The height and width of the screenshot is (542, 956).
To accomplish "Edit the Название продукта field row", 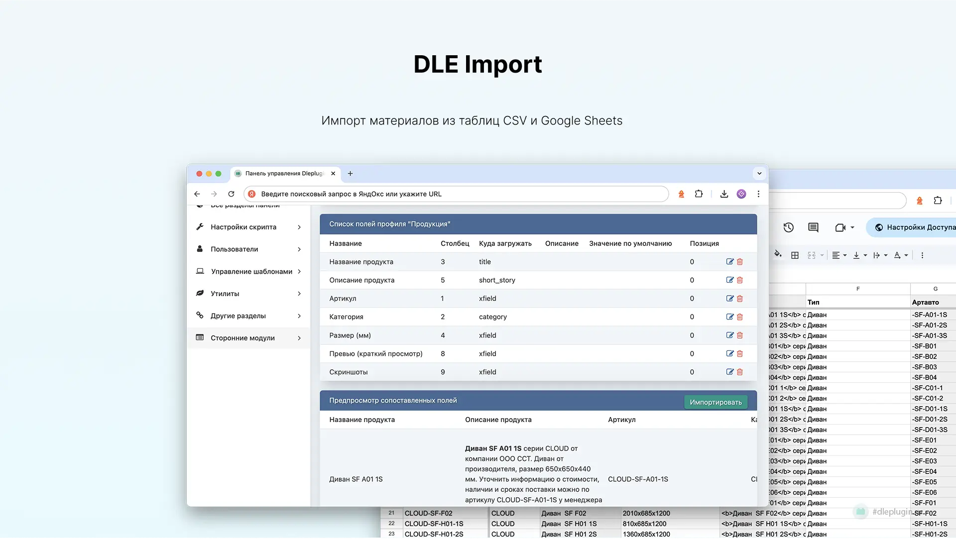I will 730,262.
